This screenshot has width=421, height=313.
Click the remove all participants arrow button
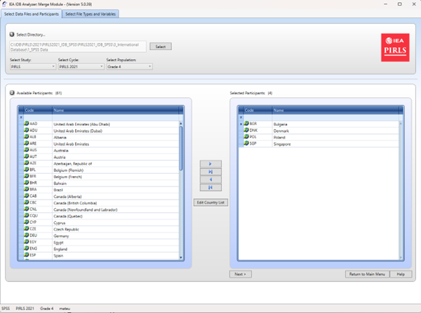pyautogui.click(x=210, y=187)
